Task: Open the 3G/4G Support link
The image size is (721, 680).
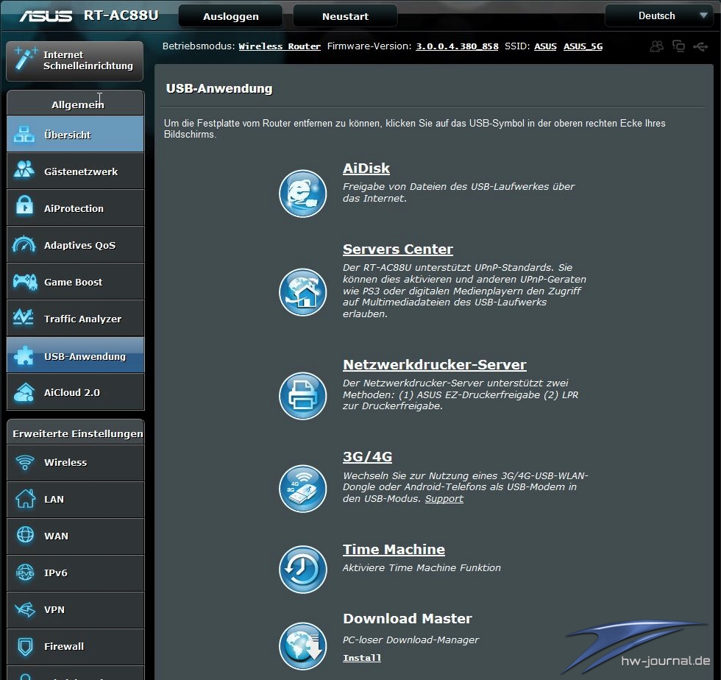Action: (x=444, y=499)
